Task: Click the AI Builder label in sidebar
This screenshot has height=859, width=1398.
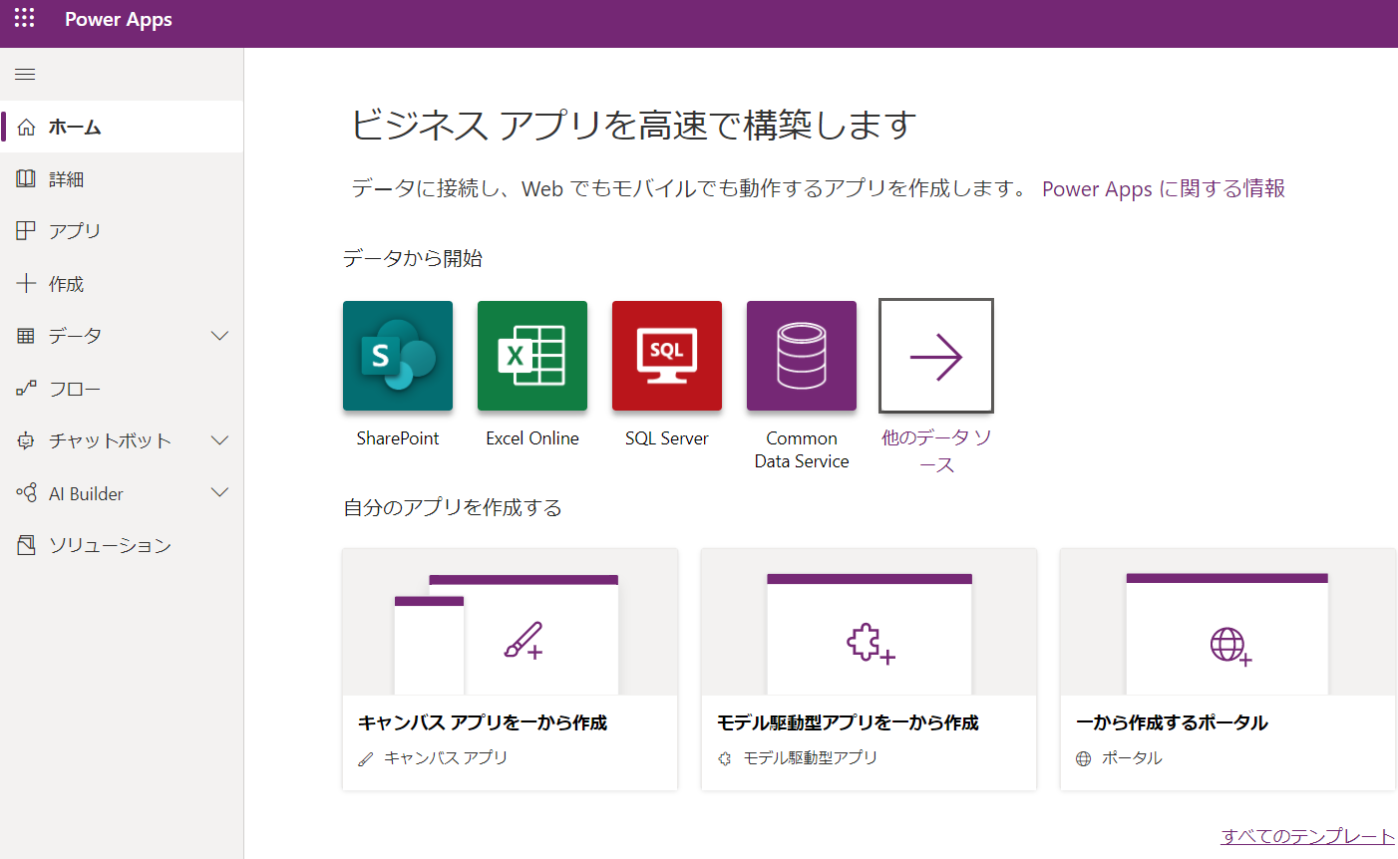Action: (86, 493)
